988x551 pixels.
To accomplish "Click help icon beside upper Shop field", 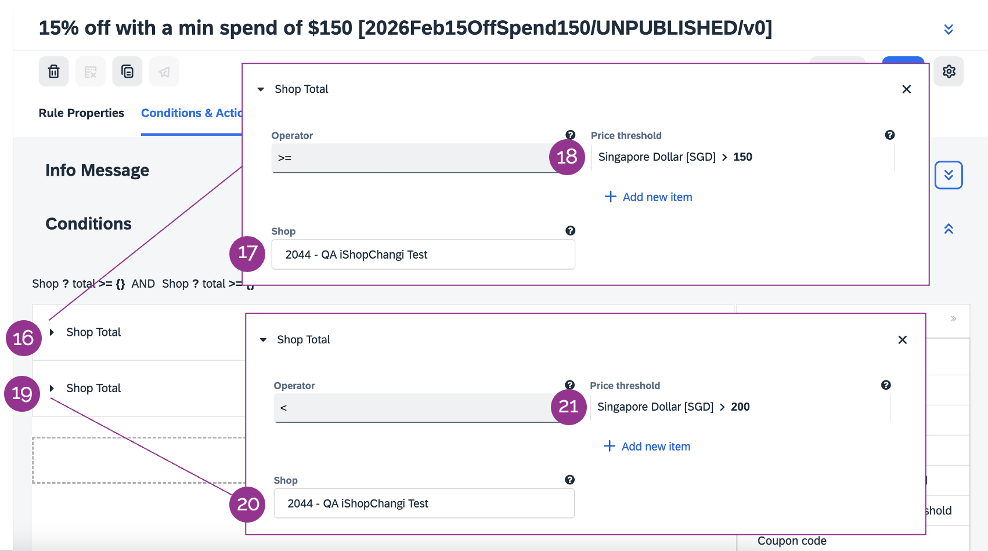I will (x=570, y=231).
